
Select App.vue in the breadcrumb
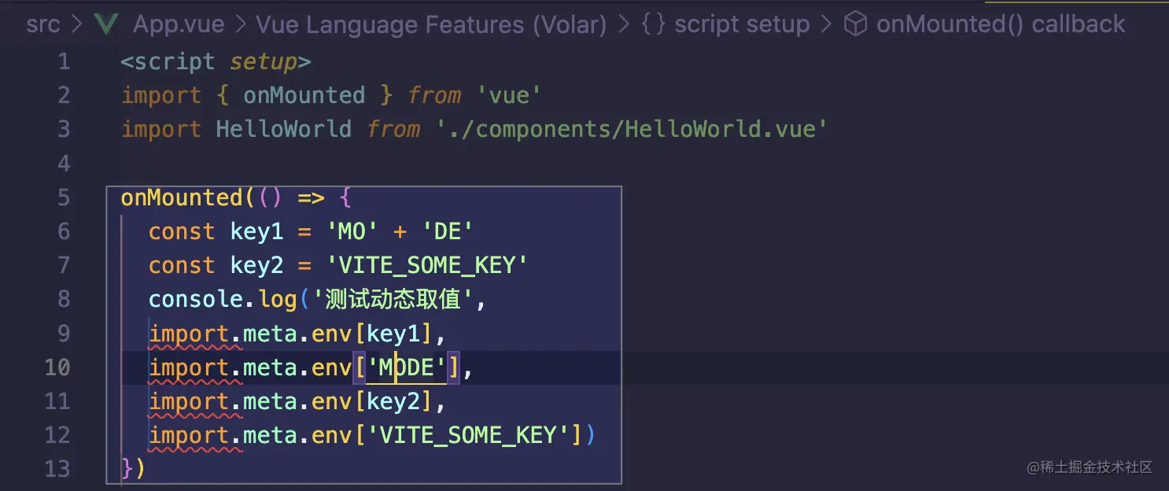click(x=179, y=25)
